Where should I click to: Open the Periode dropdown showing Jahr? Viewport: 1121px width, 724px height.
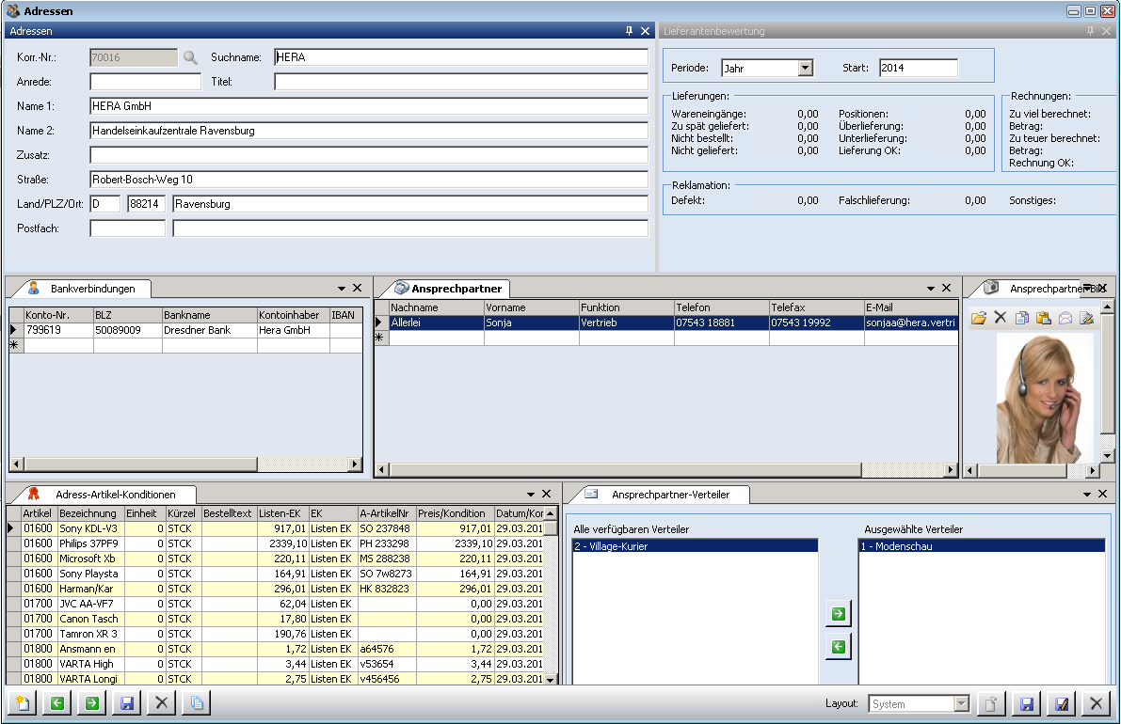point(805,68)
